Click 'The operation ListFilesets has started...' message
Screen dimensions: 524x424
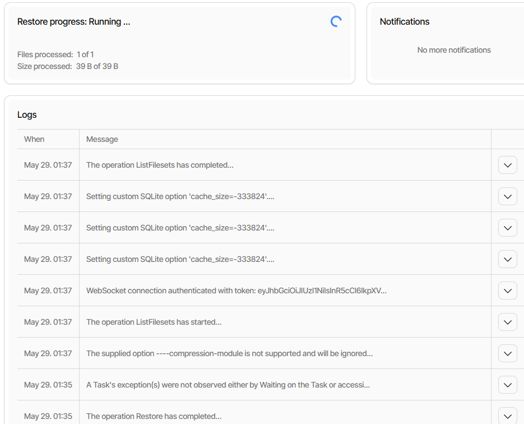[154, 322]
